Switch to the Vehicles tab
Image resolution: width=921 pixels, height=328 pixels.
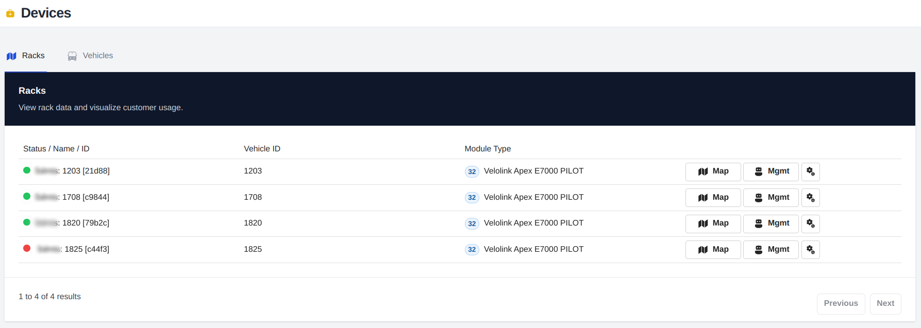tap(90, 56)
